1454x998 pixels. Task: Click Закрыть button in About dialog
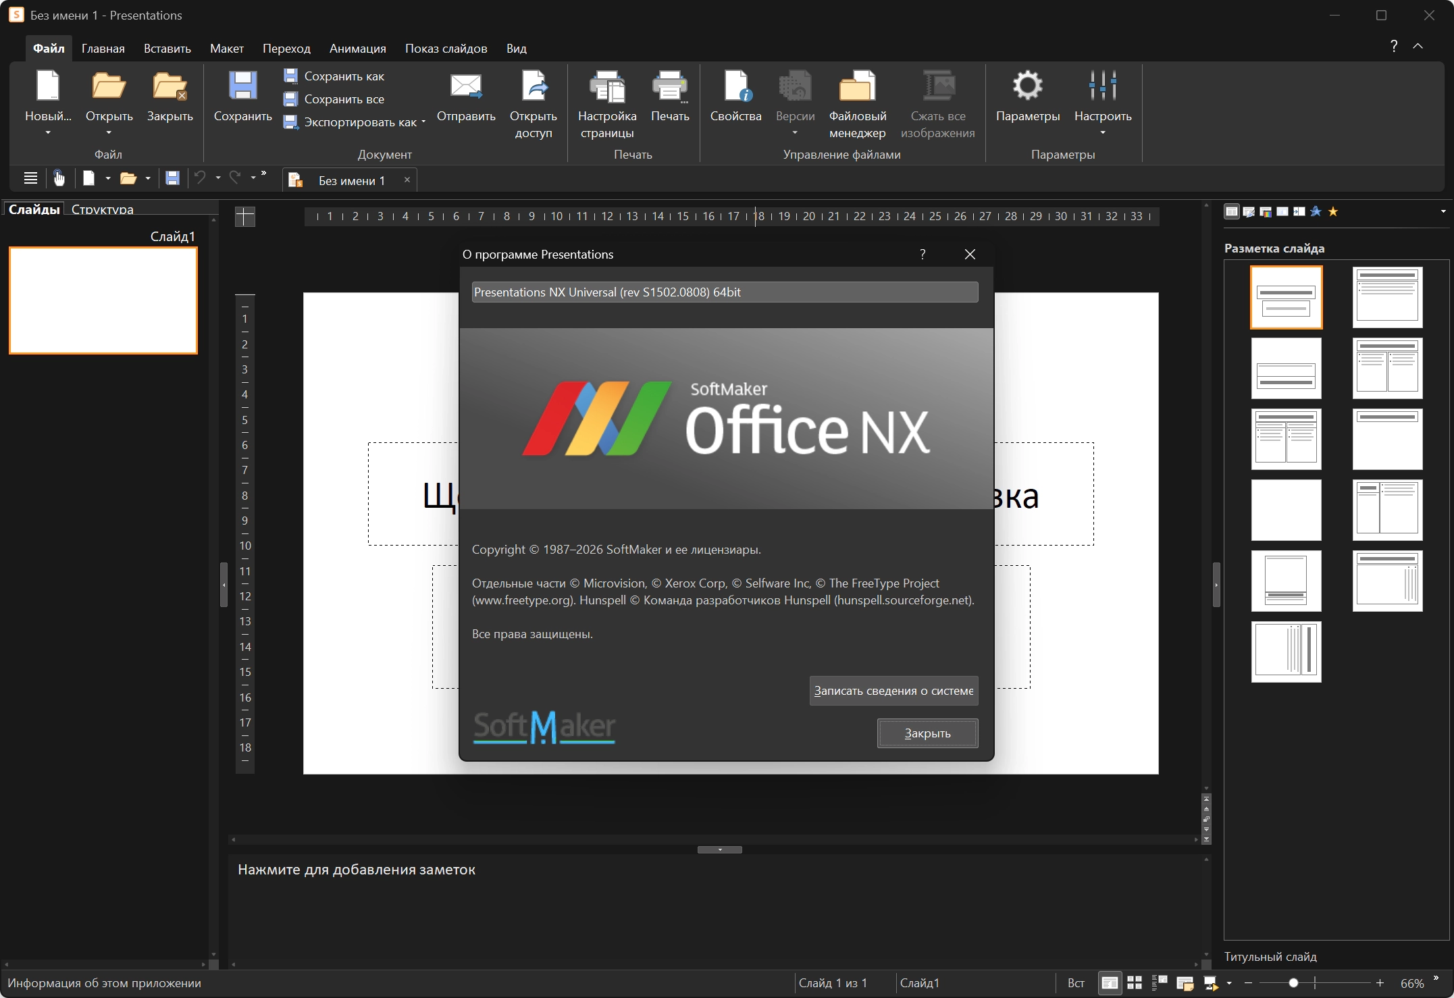point(927,733)
